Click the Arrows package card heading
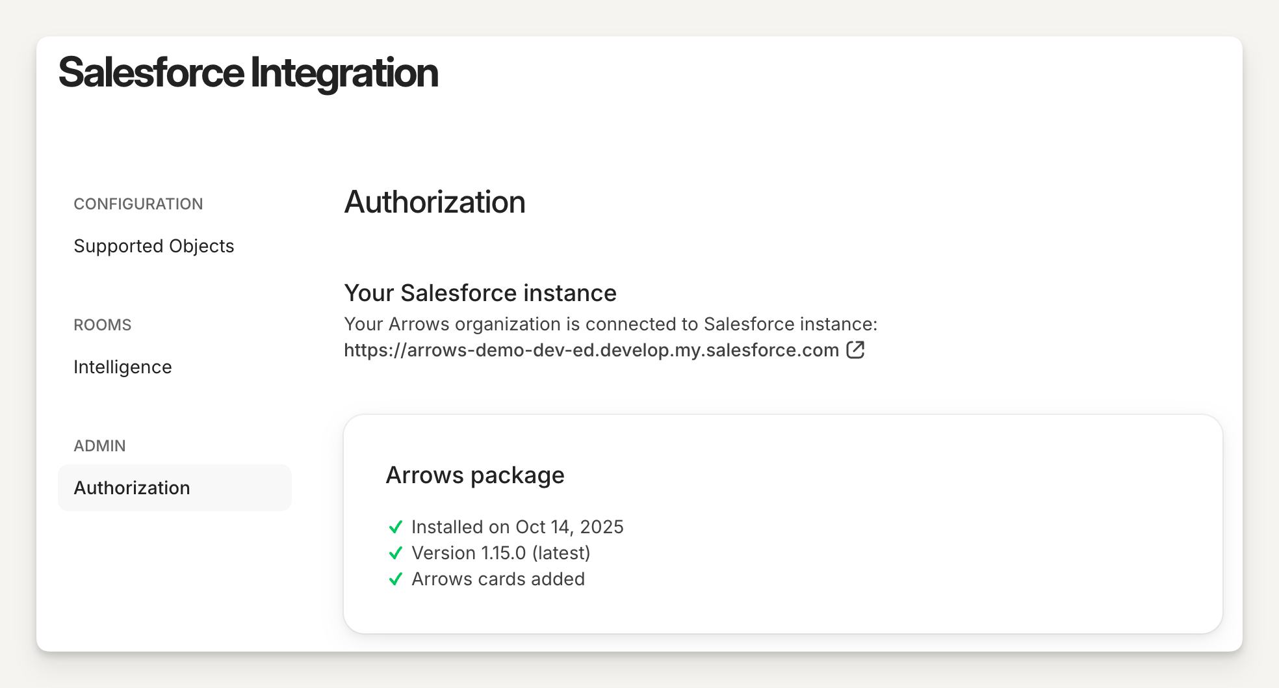Image resolution: width=1279 pixels, height=688 pixels. click(474, 475)
